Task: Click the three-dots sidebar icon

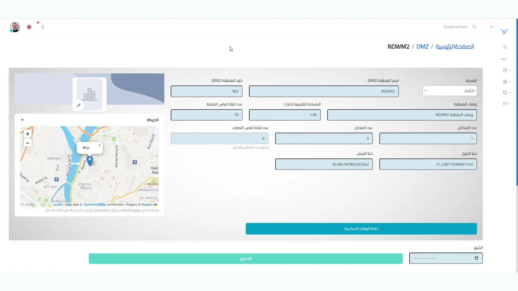Action: coord(504,59)
